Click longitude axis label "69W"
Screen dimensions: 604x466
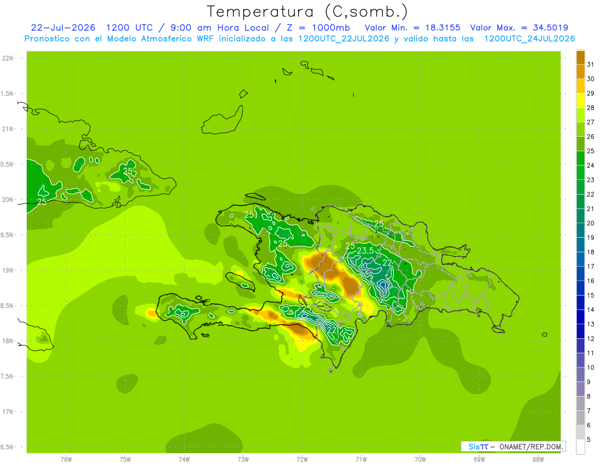coord(479,459)
